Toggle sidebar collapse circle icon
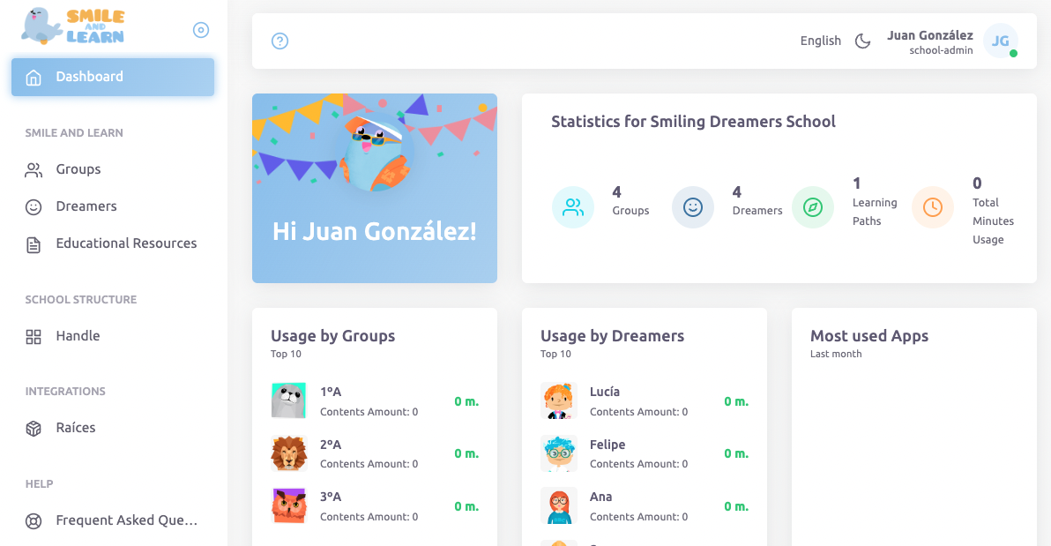 [x=201, y=30]
